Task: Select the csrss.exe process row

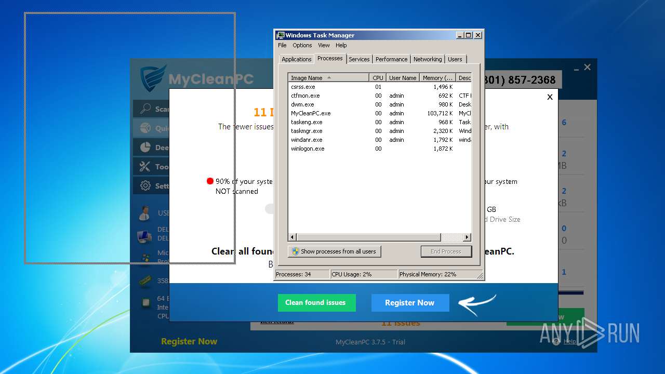Action: coord(380,87)
